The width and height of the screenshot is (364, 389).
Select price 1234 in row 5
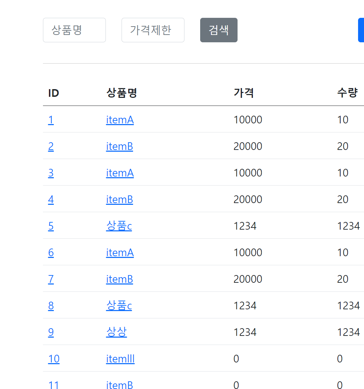click(x=245, y=226)
